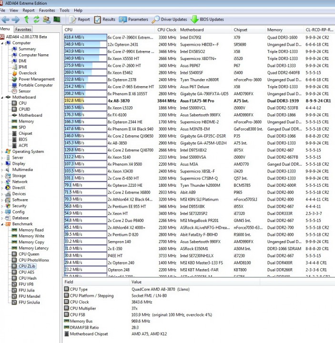Select the Chipset tree item

pos(25,133)
